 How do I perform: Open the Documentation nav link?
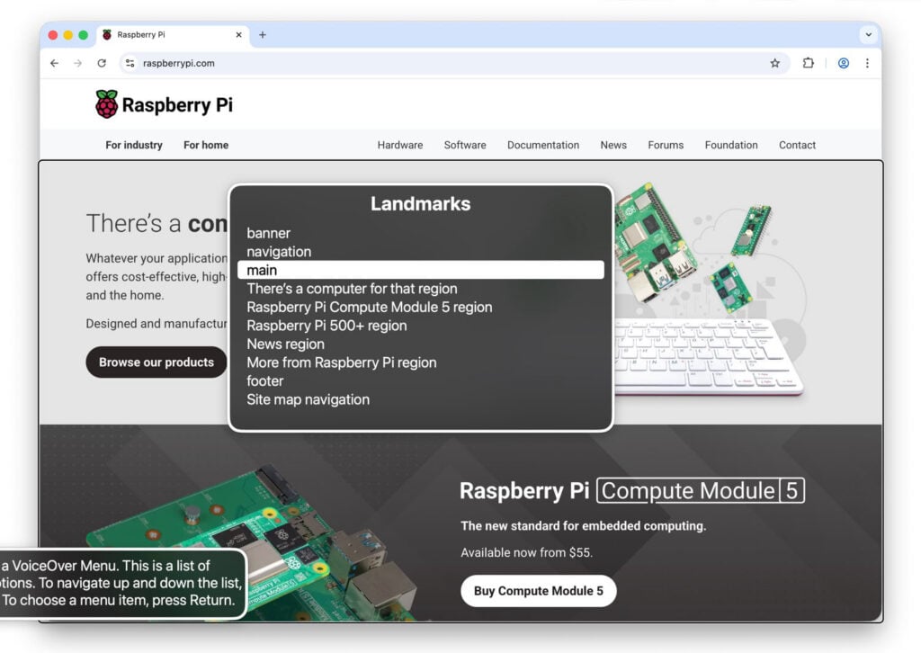[x=542, y=145]
